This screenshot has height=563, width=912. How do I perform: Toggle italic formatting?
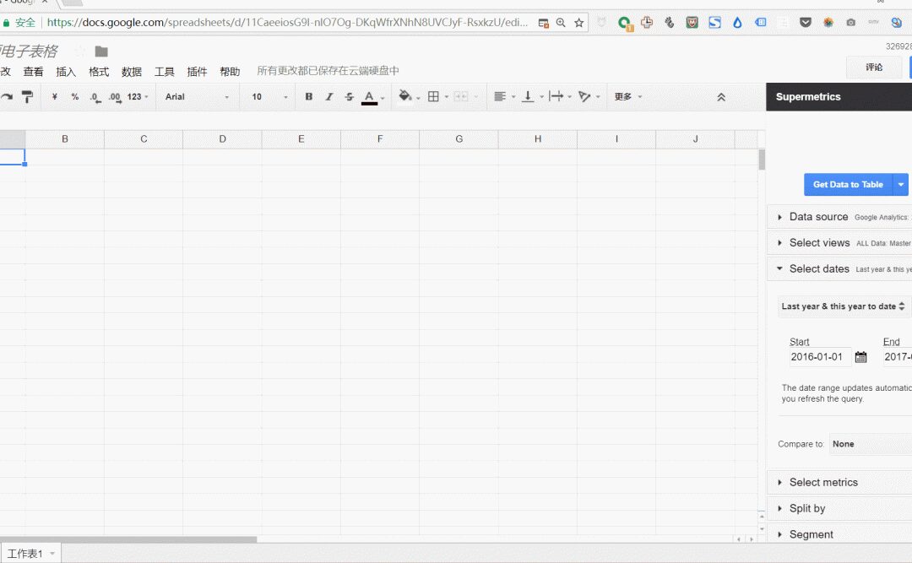(x=329, y=96)
